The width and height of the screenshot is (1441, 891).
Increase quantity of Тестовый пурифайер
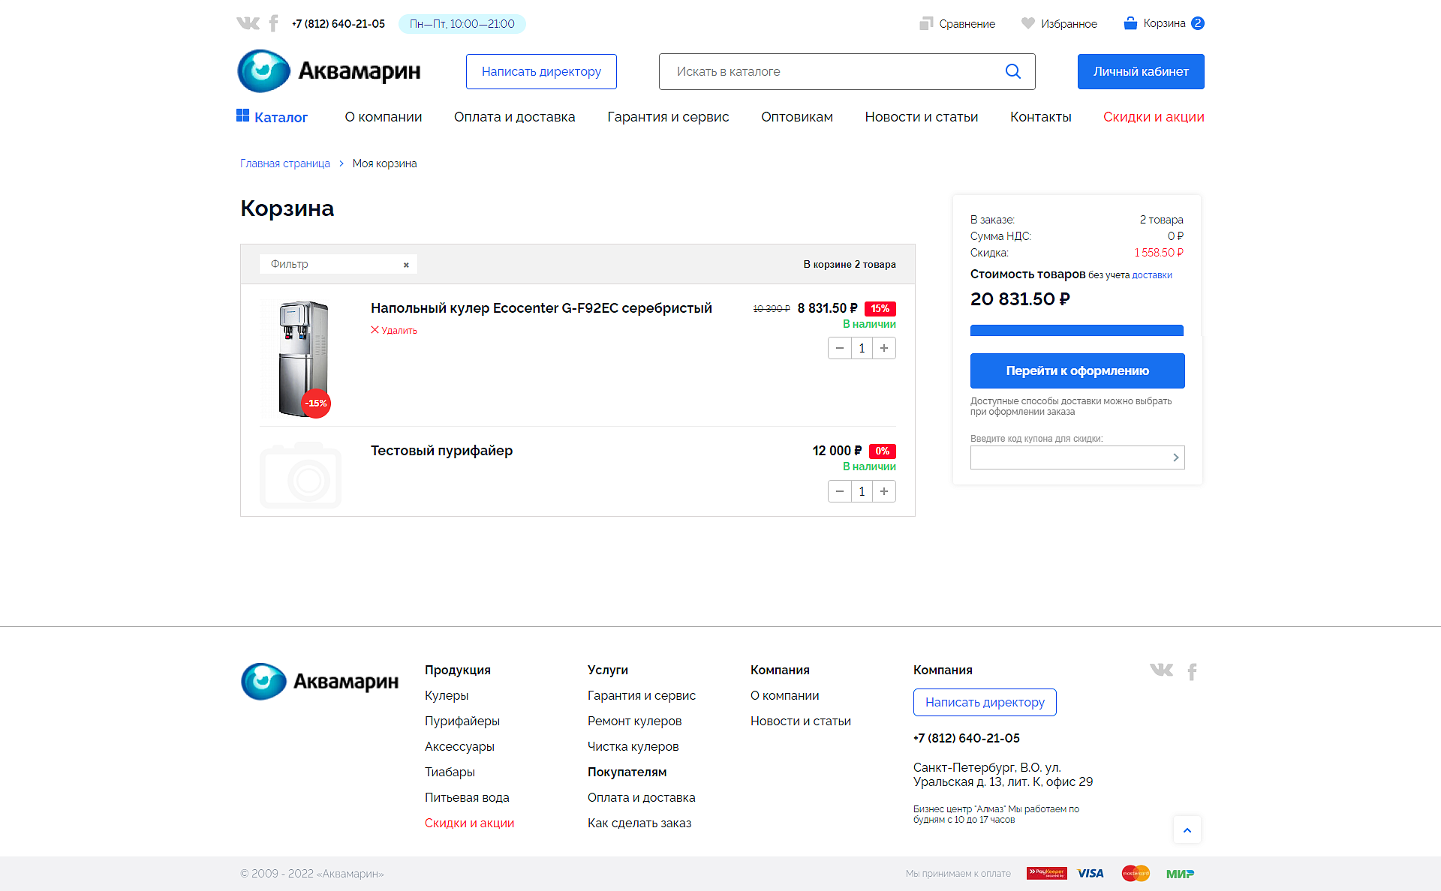point(884,491)
